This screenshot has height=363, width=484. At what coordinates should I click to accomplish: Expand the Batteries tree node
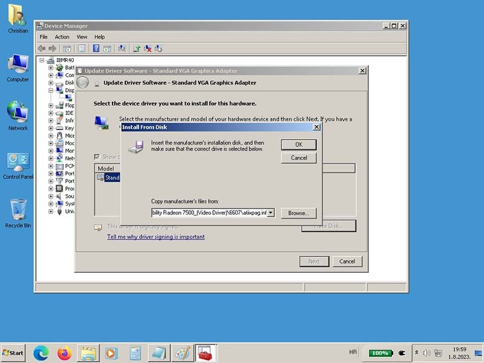pyautogui.click(x=51, y=68)
